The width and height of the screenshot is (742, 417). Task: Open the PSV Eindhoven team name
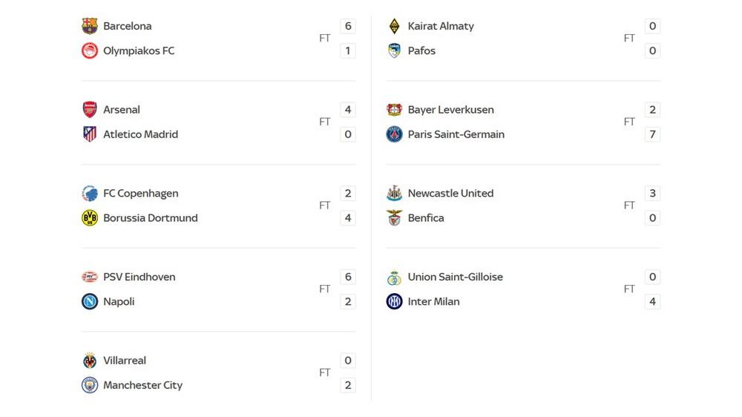coord(139,277)
